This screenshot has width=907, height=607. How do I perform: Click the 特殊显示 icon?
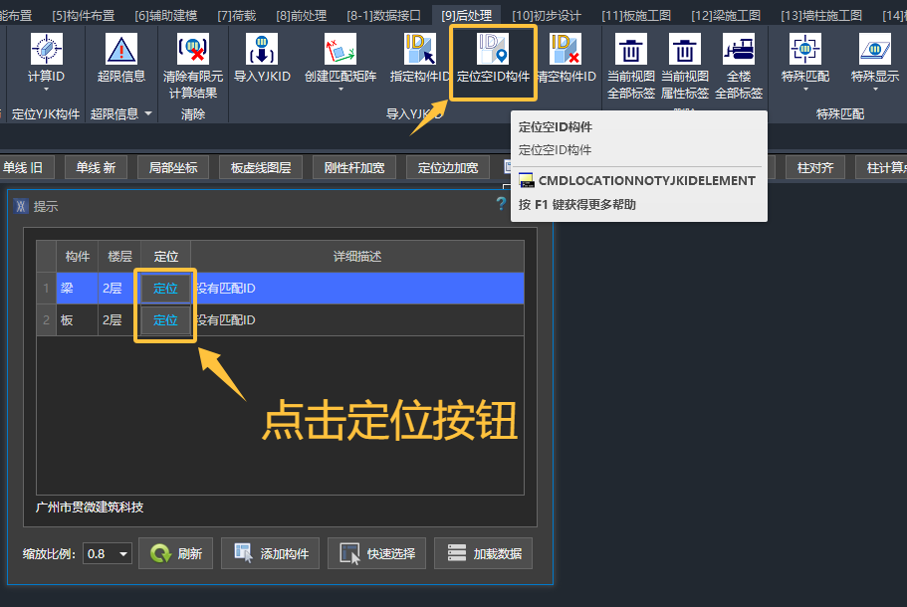tap(874, 49)
